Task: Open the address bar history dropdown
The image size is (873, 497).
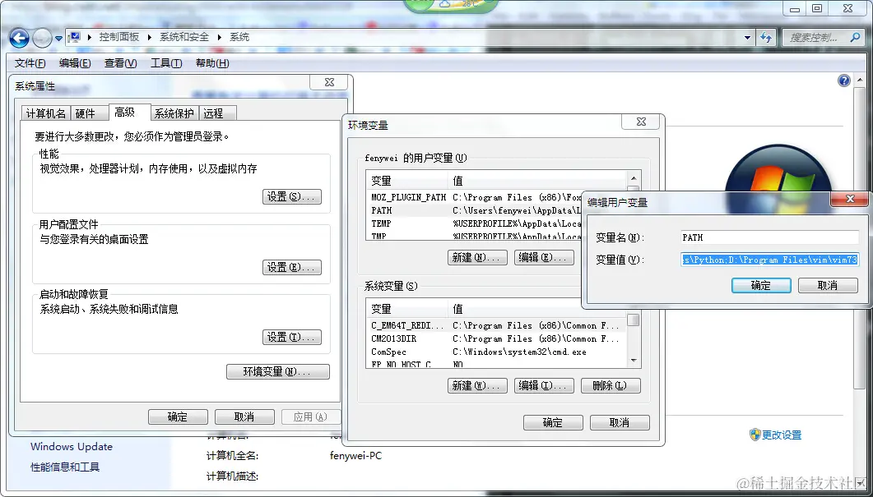Action: pyautogui.click(x=747, y=38)
